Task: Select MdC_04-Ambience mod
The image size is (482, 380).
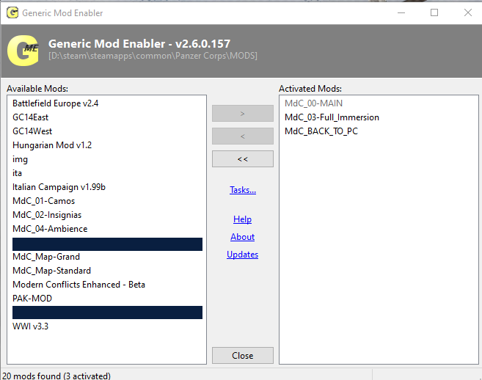Action: (50, 229)
